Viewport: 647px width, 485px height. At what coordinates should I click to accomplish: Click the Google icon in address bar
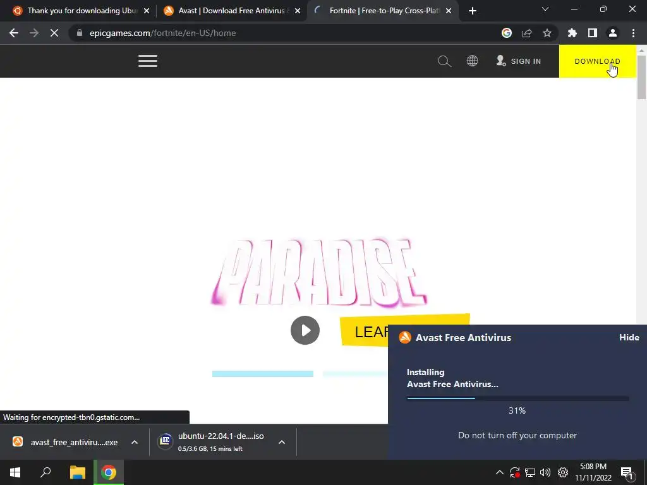507,33
